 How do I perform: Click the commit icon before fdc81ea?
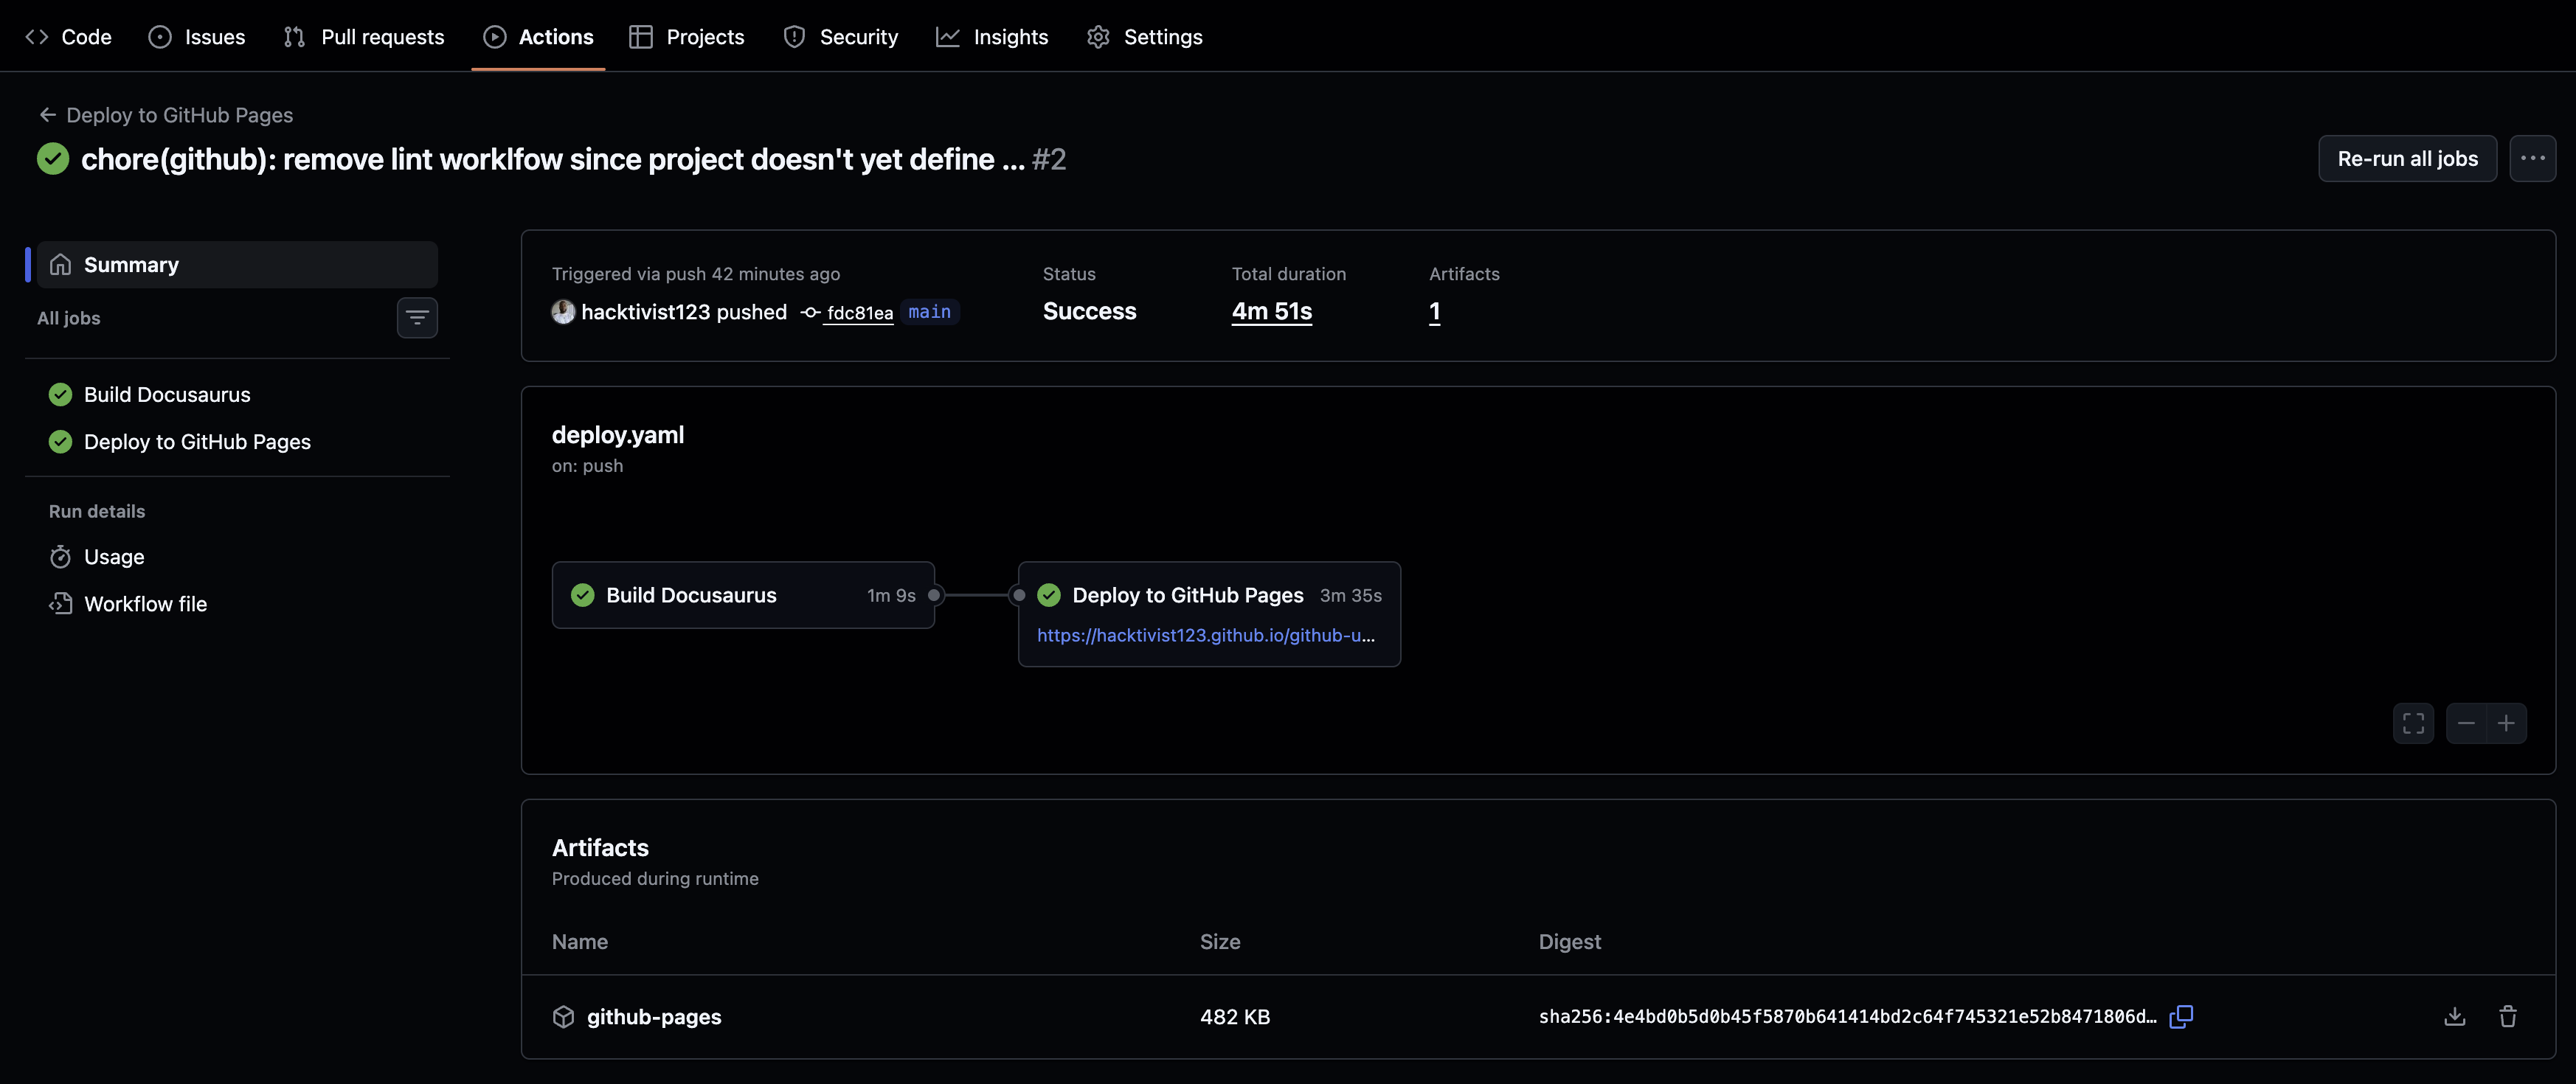pos(810,313)
